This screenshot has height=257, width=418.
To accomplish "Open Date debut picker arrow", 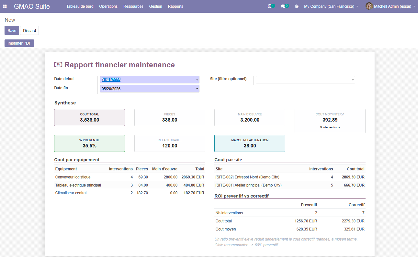I will click(197, 80).
